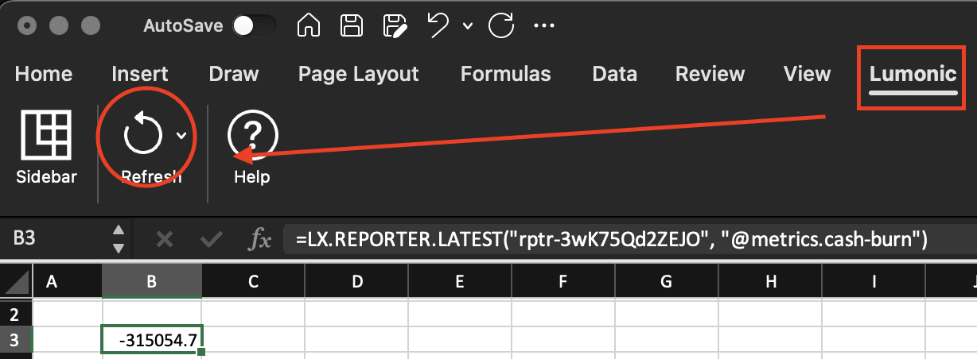Image resolution: width=977 pixels, height=359 pixels.
Task: Undo the last action
Action: tap(438, 25)
